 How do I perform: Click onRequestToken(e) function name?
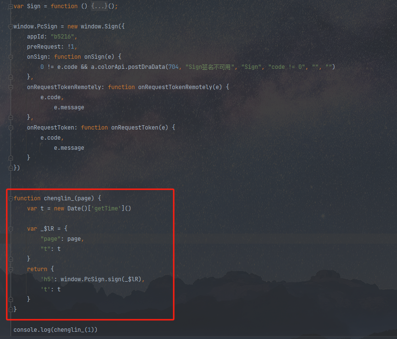[140, 128]
